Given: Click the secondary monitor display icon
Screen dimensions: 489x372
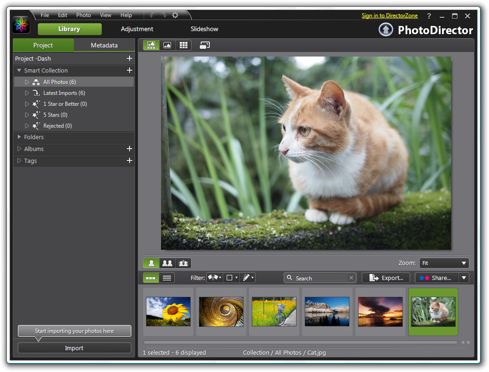Looking at the screenshot, I should tap(205, 45).
